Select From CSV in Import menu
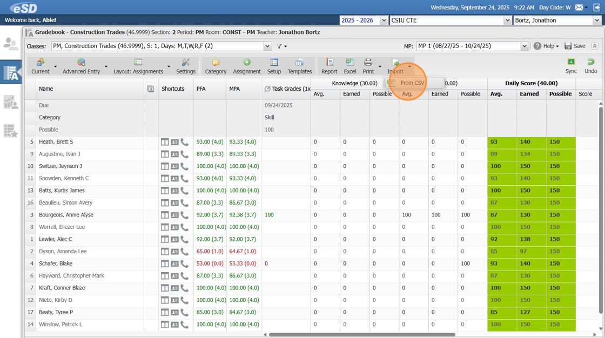This screenshot has width=605, height=338. (x=412, y=83)
